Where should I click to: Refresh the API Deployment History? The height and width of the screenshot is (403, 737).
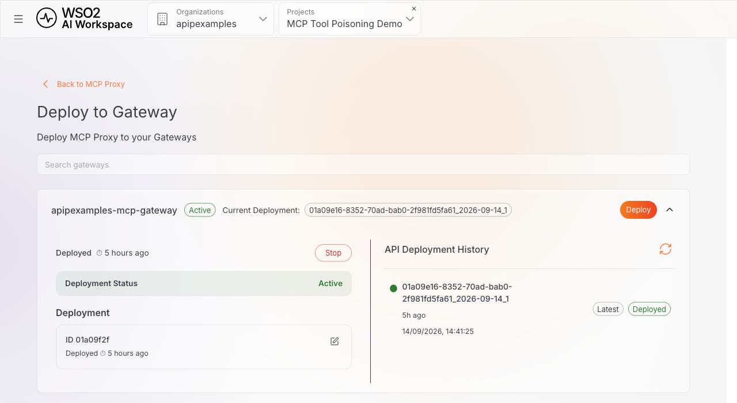click(666, 249)
